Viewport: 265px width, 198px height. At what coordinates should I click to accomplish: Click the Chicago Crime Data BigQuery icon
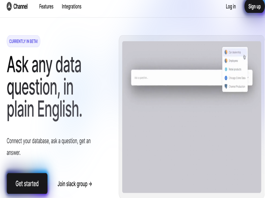226,78
